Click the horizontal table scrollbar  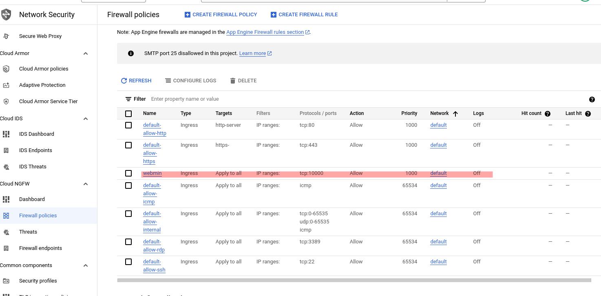click(x=354, y=281)
